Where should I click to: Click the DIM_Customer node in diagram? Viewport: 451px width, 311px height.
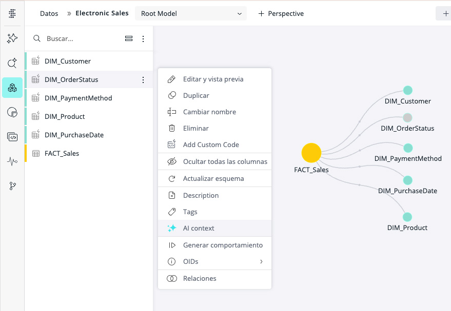click(407, 90)
